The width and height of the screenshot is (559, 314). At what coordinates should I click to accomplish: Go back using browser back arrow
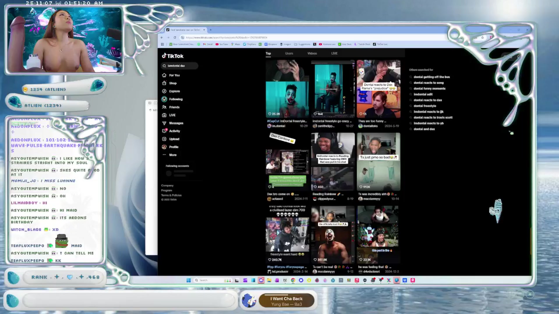click(162, 38)
